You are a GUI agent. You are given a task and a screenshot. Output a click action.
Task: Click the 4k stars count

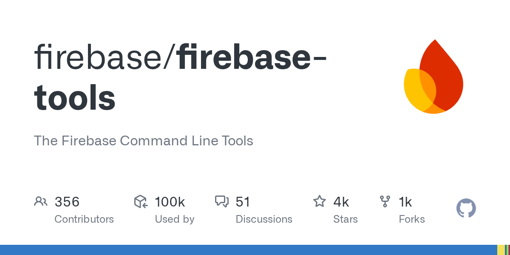click(341, 202)
